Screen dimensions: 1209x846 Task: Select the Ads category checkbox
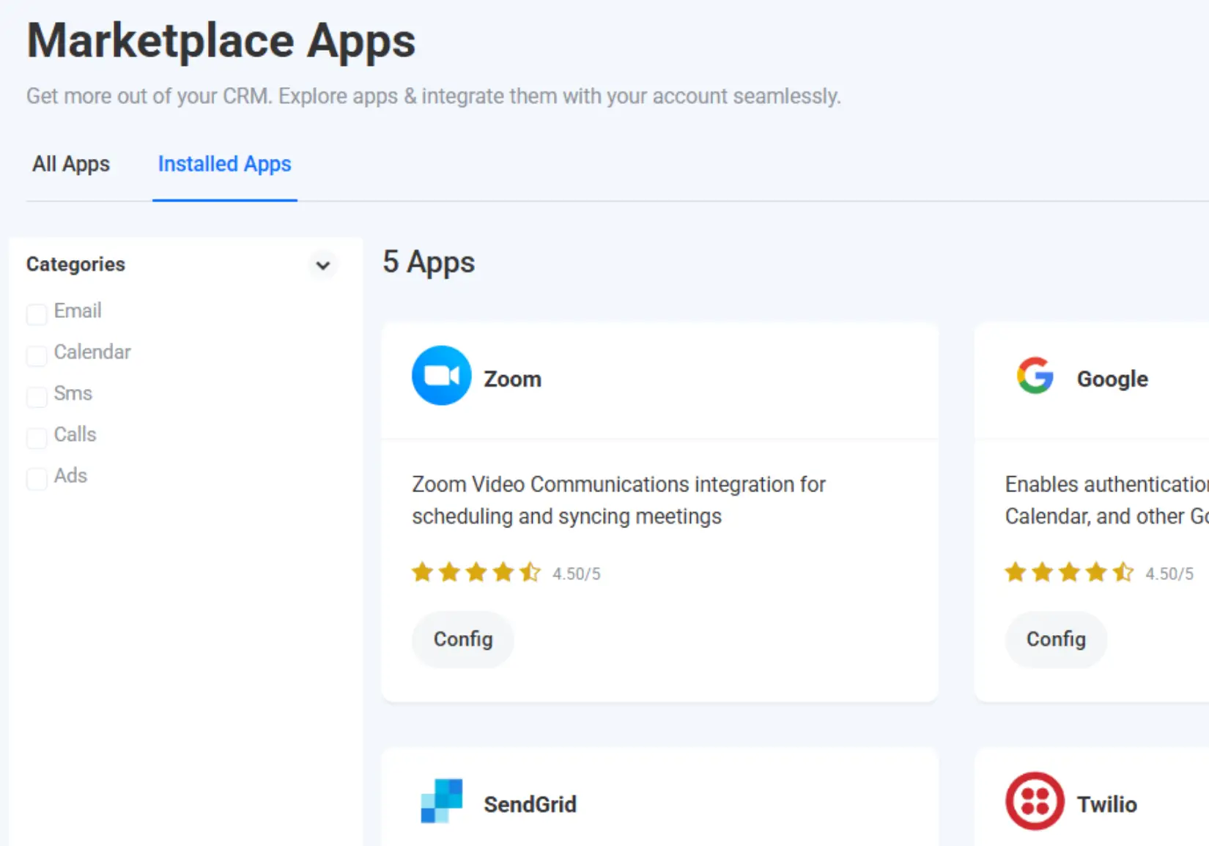pyautogui.click(x=37, y=479)
